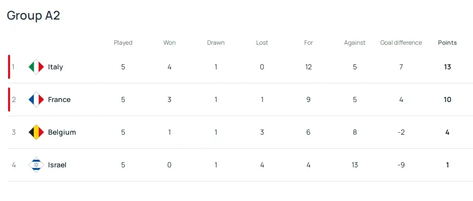This screenshot has width=473, height=201.
Task: Click the Points column header
Action: click(447, 43)
